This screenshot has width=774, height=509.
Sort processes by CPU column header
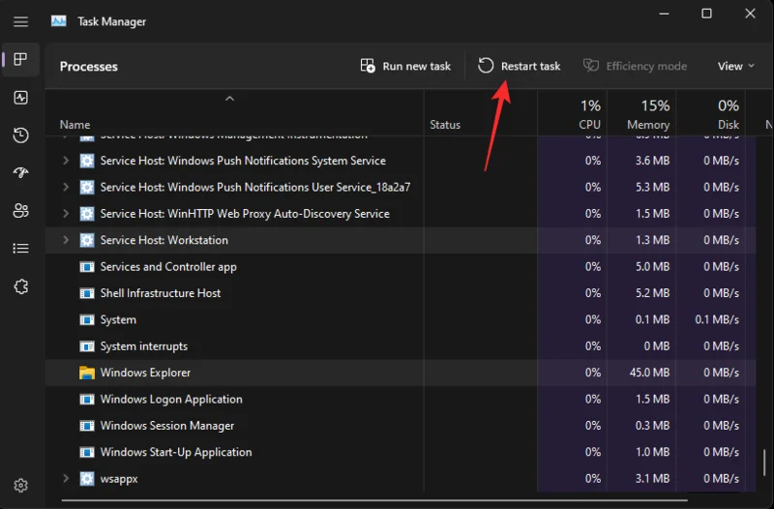pos(572,114)
